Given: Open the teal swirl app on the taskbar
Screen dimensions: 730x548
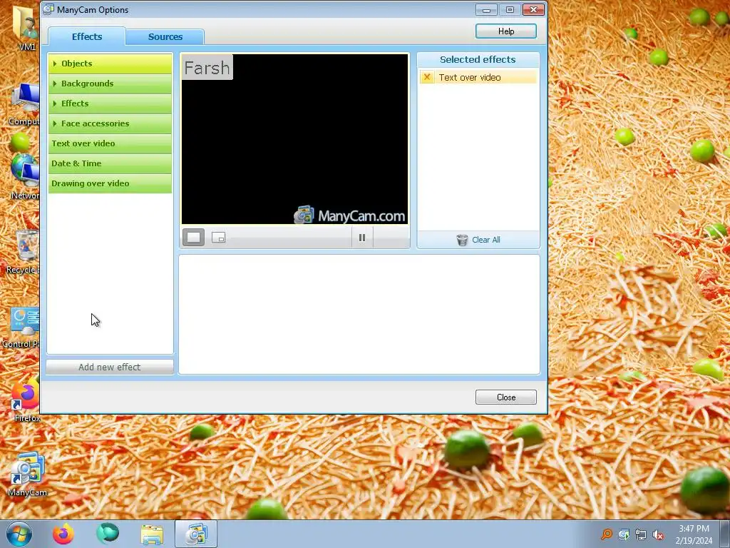Looking at the screenshot, I should 108,534.
